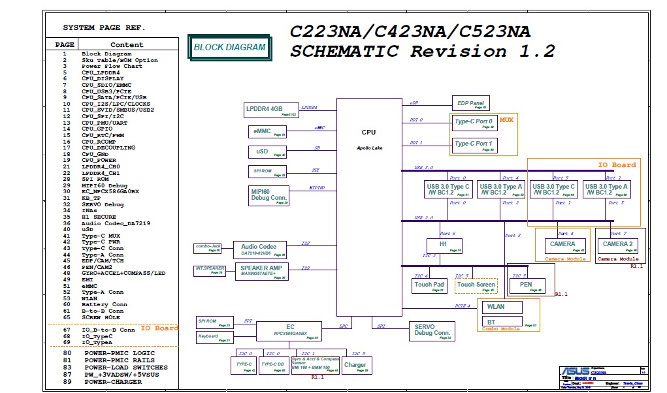Click the ASUS logo in title block
Screen dimensions: 667x393
tap(575, 371)
